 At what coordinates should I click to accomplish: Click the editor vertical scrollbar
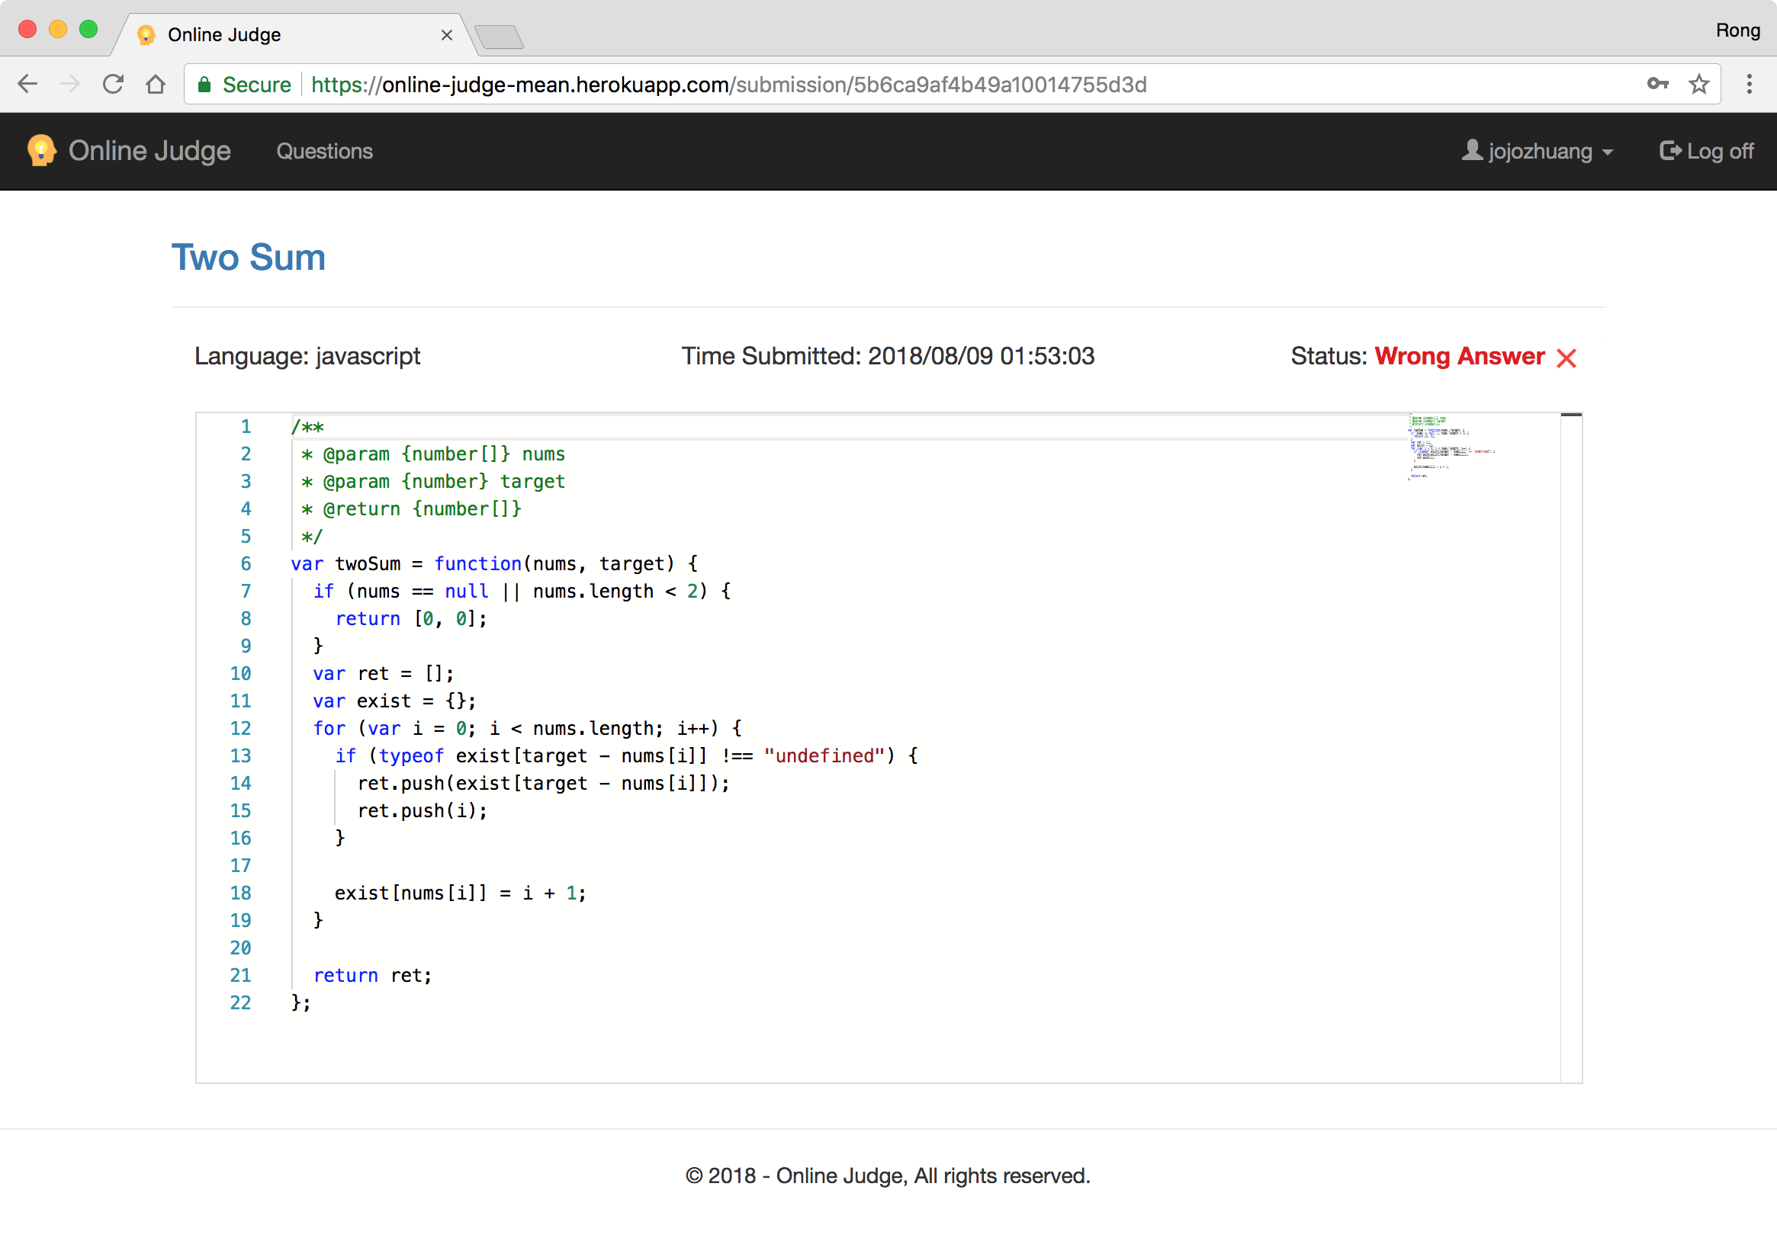1571,747
